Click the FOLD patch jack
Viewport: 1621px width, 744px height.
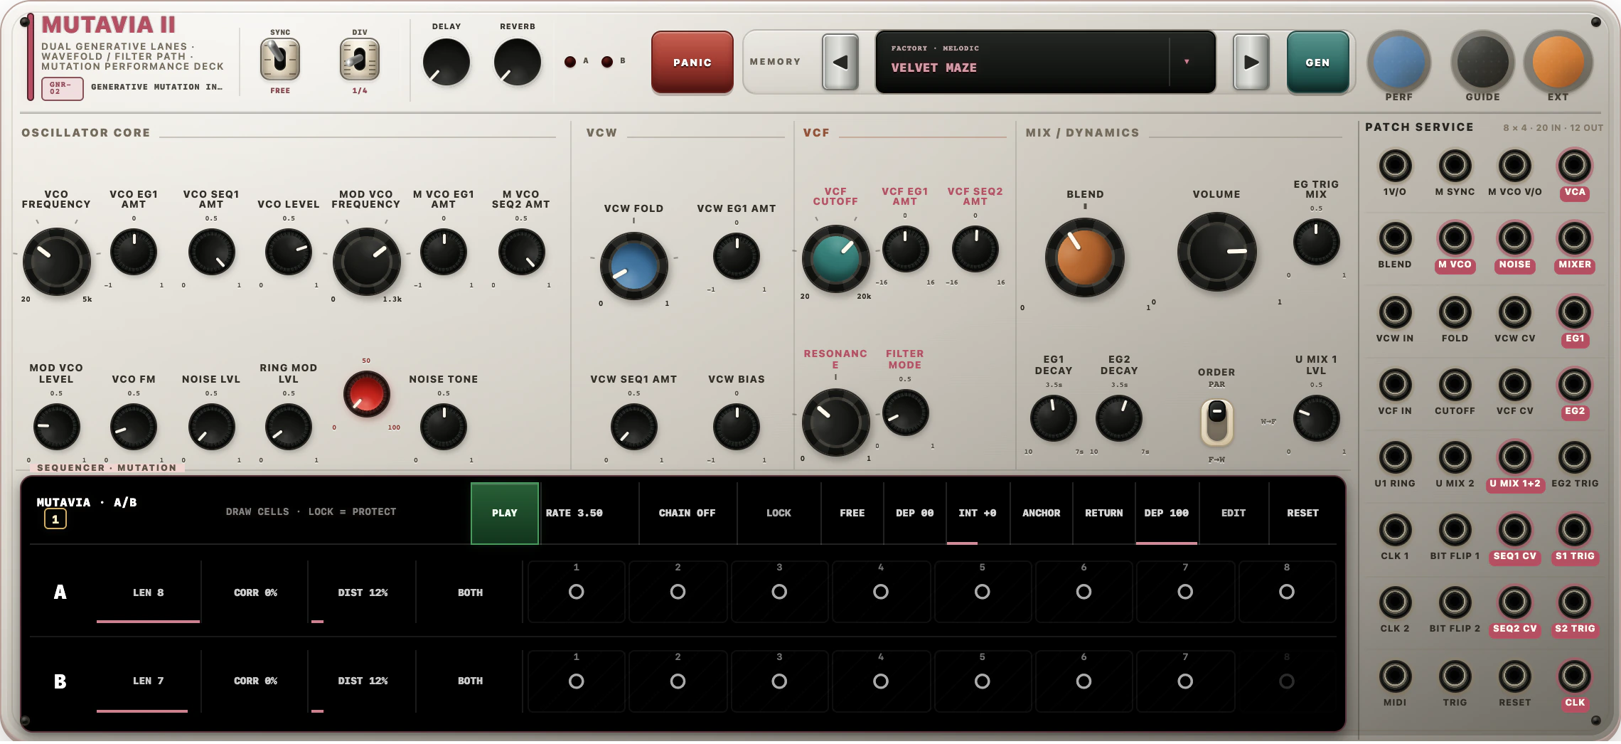pos(1455,312)
